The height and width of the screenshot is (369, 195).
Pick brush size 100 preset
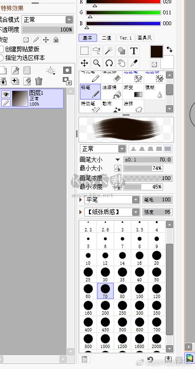click(x=139, y=291)
